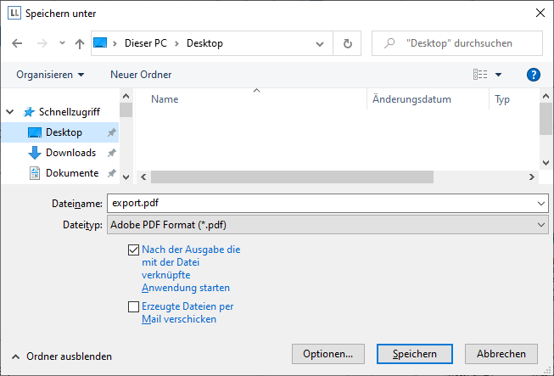Open the Organisieren menu
The image size is (554, 376).
pyautogui.click(x=50, y=75)
